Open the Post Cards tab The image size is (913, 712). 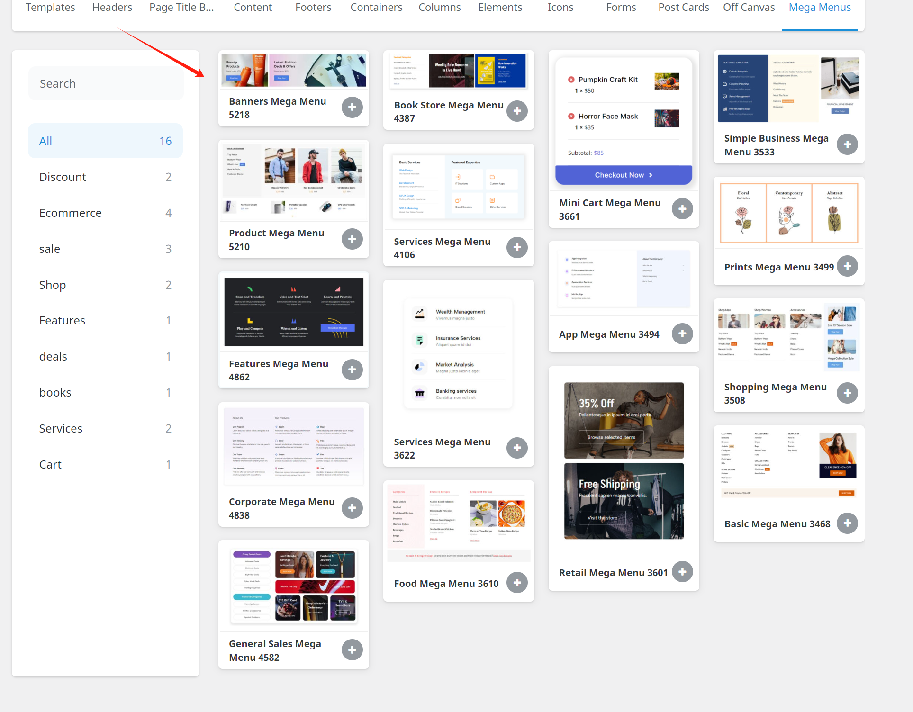coord(683,8)
